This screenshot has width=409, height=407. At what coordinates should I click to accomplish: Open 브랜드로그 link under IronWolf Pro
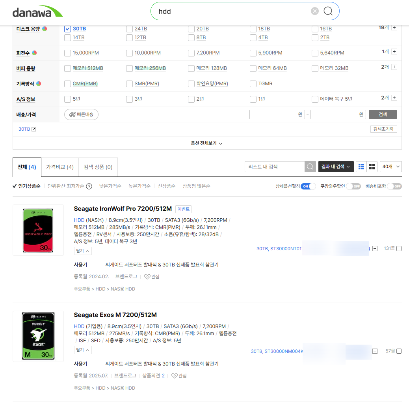(x=126, y=277)
